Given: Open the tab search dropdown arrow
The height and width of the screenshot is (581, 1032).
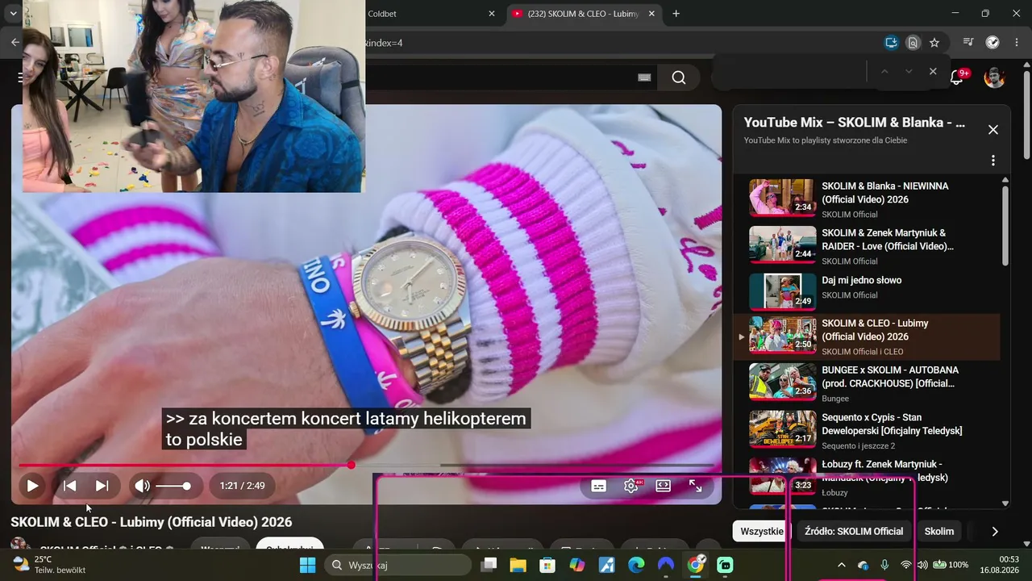Looking at the screenshot, I should pyautogui.click(x=13, y=14).
